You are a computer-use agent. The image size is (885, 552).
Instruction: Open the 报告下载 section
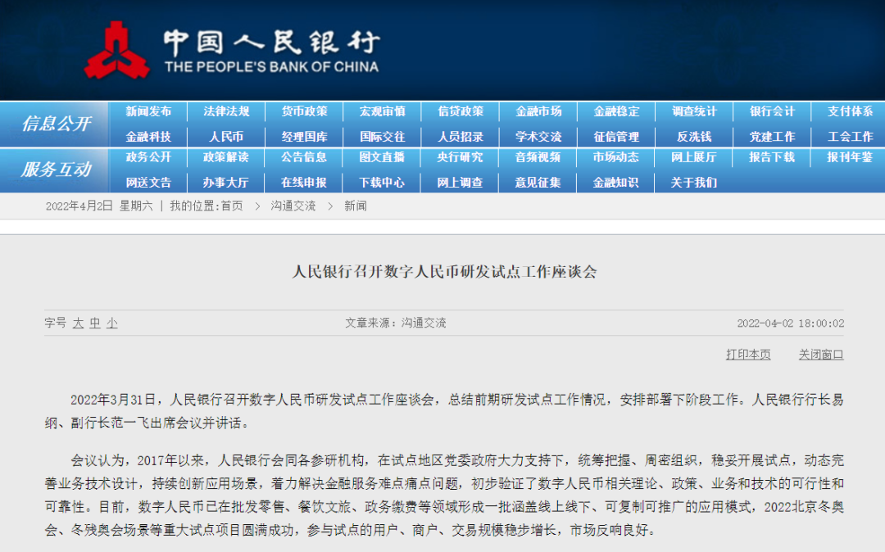772,157
